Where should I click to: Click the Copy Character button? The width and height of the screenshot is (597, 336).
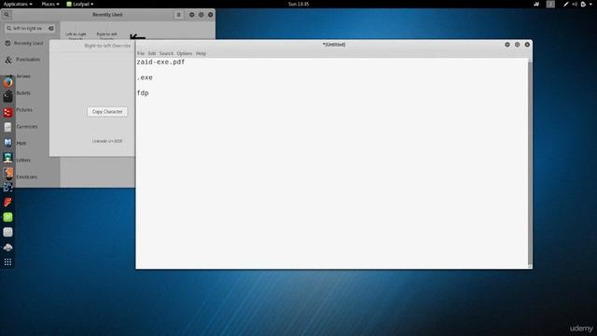point(107,112)
